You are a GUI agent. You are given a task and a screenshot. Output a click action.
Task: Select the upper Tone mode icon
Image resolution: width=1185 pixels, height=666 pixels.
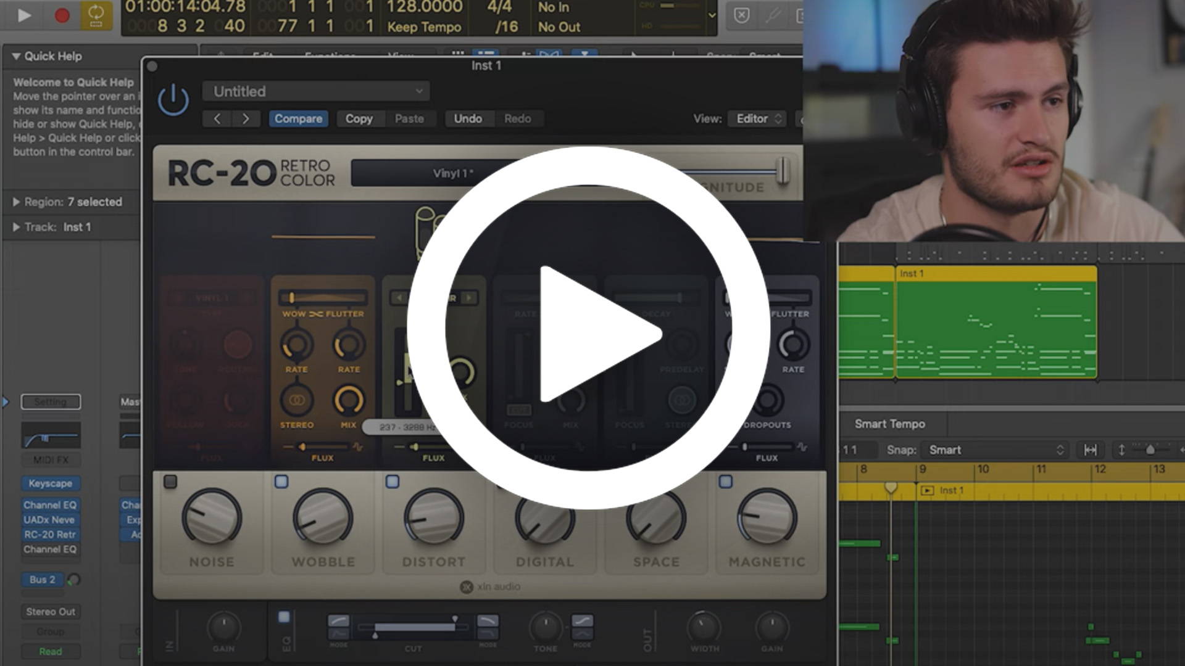582,620
